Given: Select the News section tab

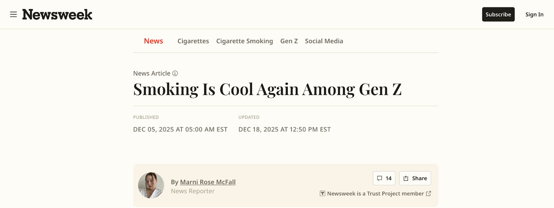Looking at the screenshot, I should pyautogui.click(x=153, y=41).
